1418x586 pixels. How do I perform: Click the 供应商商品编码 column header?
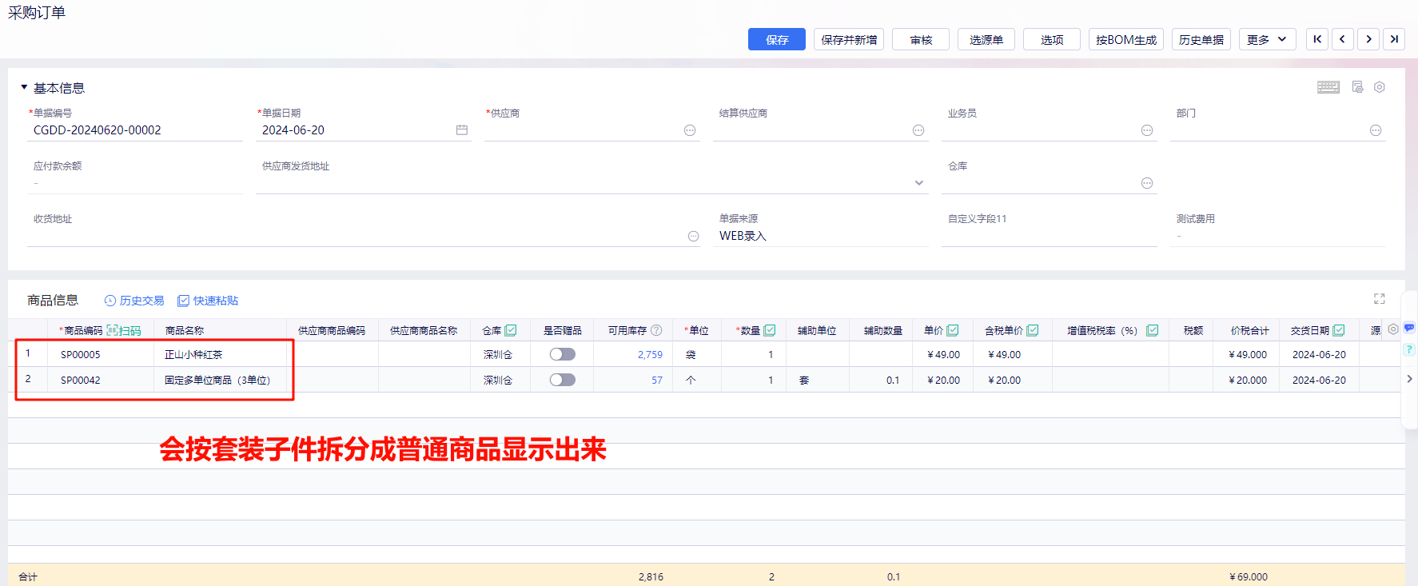[x=332, y=330]
